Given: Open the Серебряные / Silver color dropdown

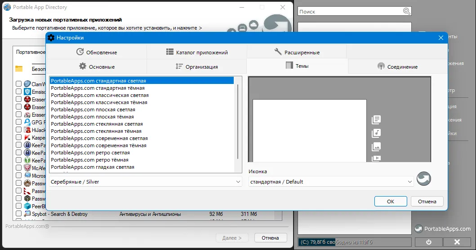Looking at the screenshot, I should click(x=146, y=182).
